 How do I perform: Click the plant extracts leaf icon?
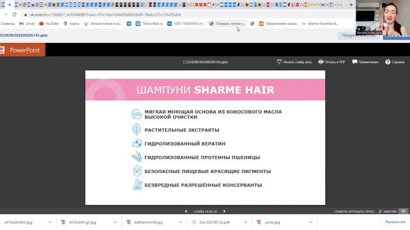click(136, 129)
